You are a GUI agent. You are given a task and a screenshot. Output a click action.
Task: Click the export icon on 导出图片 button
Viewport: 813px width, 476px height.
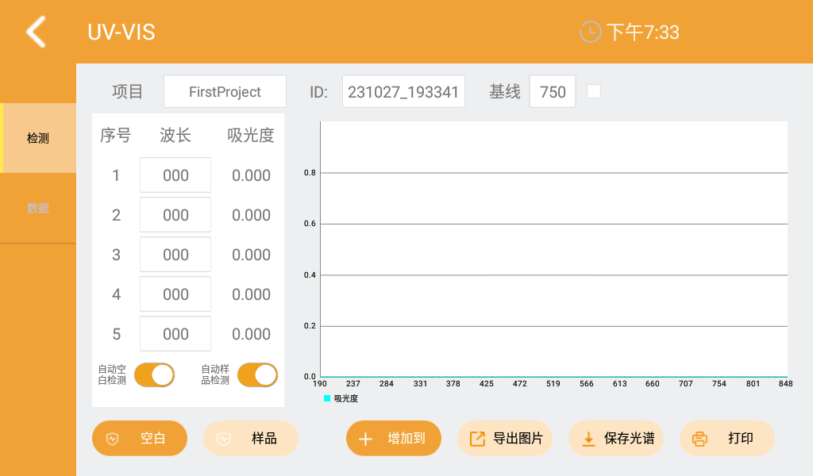pyautogui.click(x=478, y=438)
